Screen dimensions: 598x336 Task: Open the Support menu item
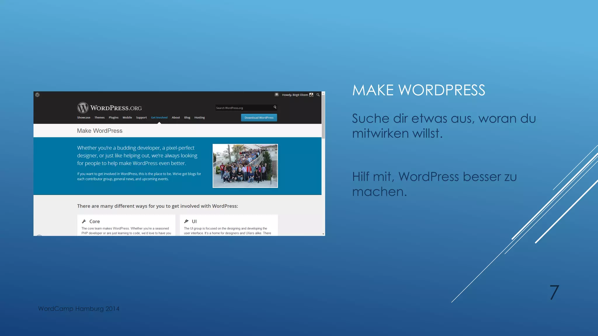click(x=141, y=118)
